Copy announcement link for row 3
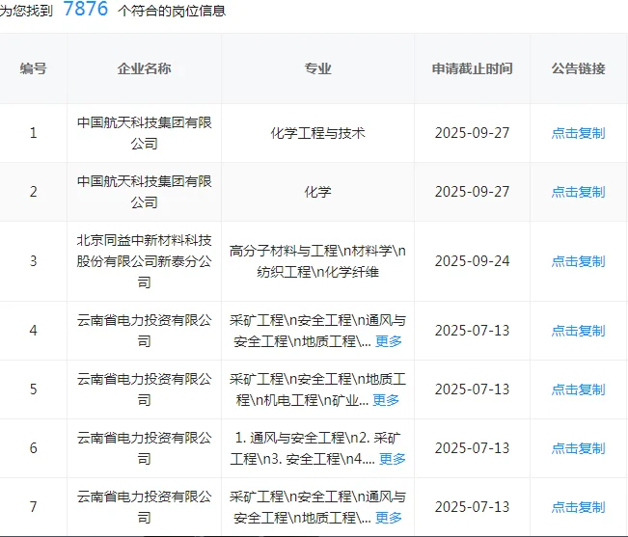Screen dimensions: 628x537 tap(578, 261)
